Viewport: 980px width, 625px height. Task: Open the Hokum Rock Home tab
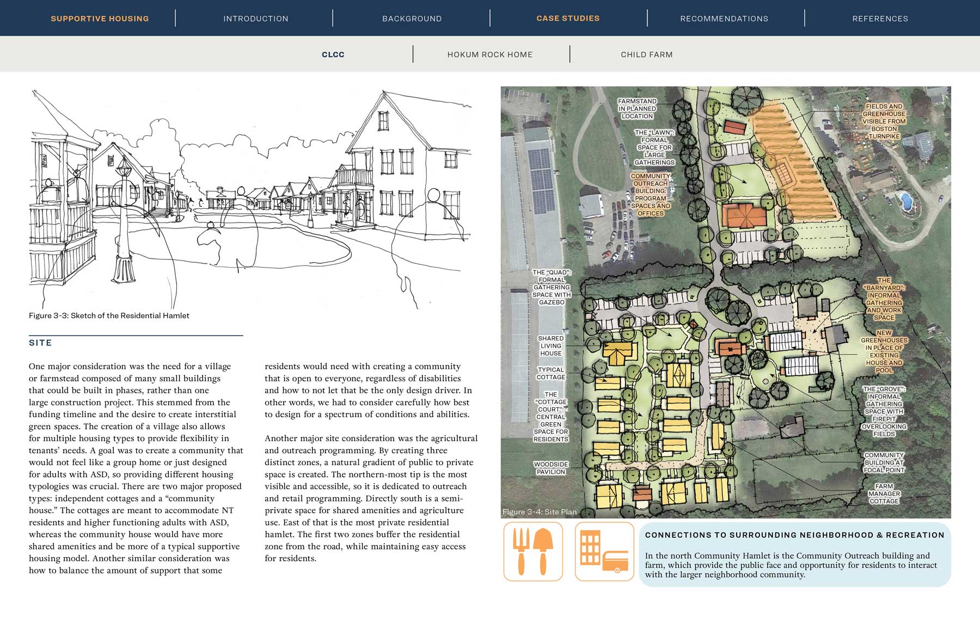(489, 54)
